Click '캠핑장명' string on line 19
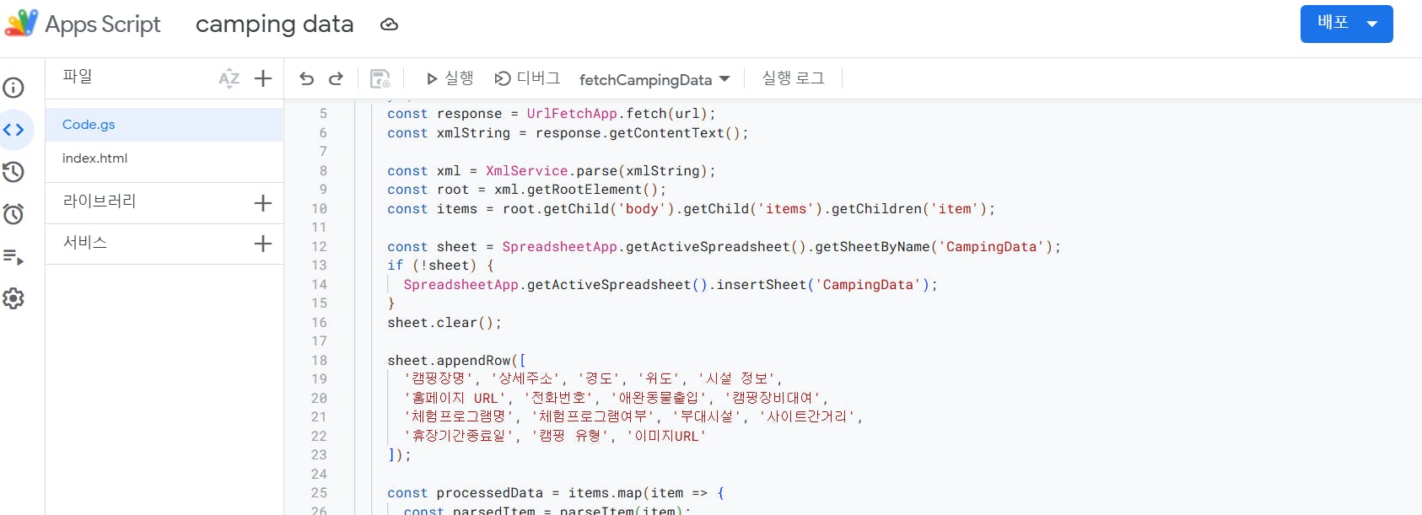The image size is (1422, 515). [439, 378]
